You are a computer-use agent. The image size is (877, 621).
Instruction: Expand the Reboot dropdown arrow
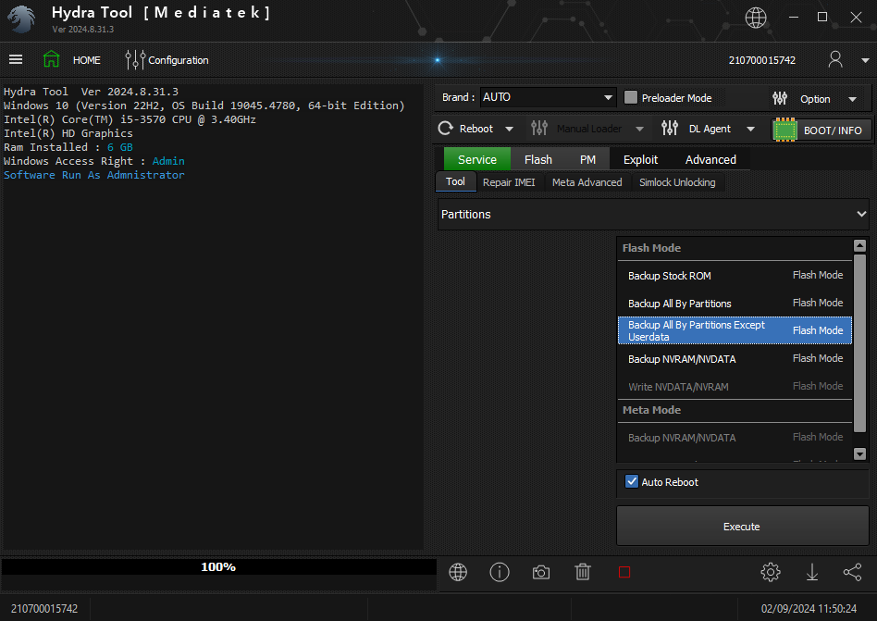click(x=509, y=130)
